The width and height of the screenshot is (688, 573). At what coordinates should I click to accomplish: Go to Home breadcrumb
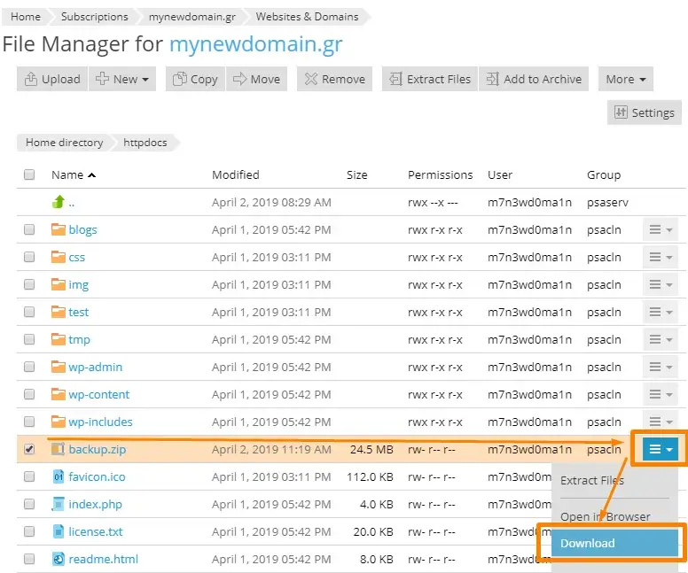pos(26,17)
